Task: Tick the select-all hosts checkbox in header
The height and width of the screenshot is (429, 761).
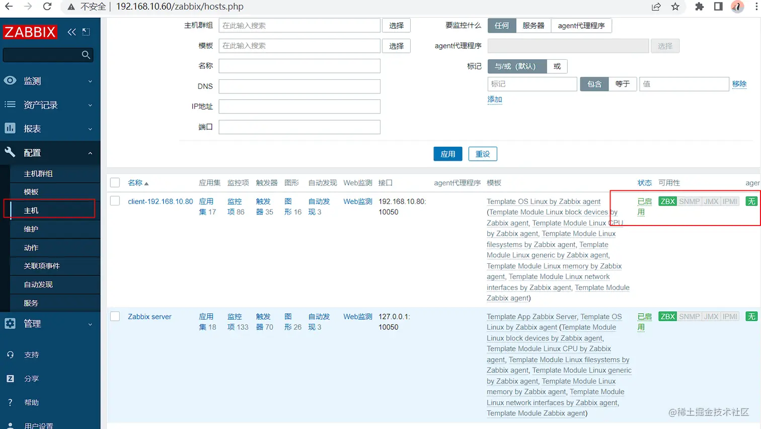Action: [115, 182]
